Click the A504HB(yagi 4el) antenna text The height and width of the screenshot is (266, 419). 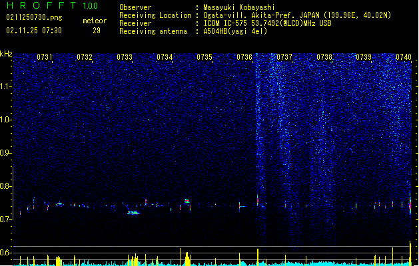click(235, 31)
